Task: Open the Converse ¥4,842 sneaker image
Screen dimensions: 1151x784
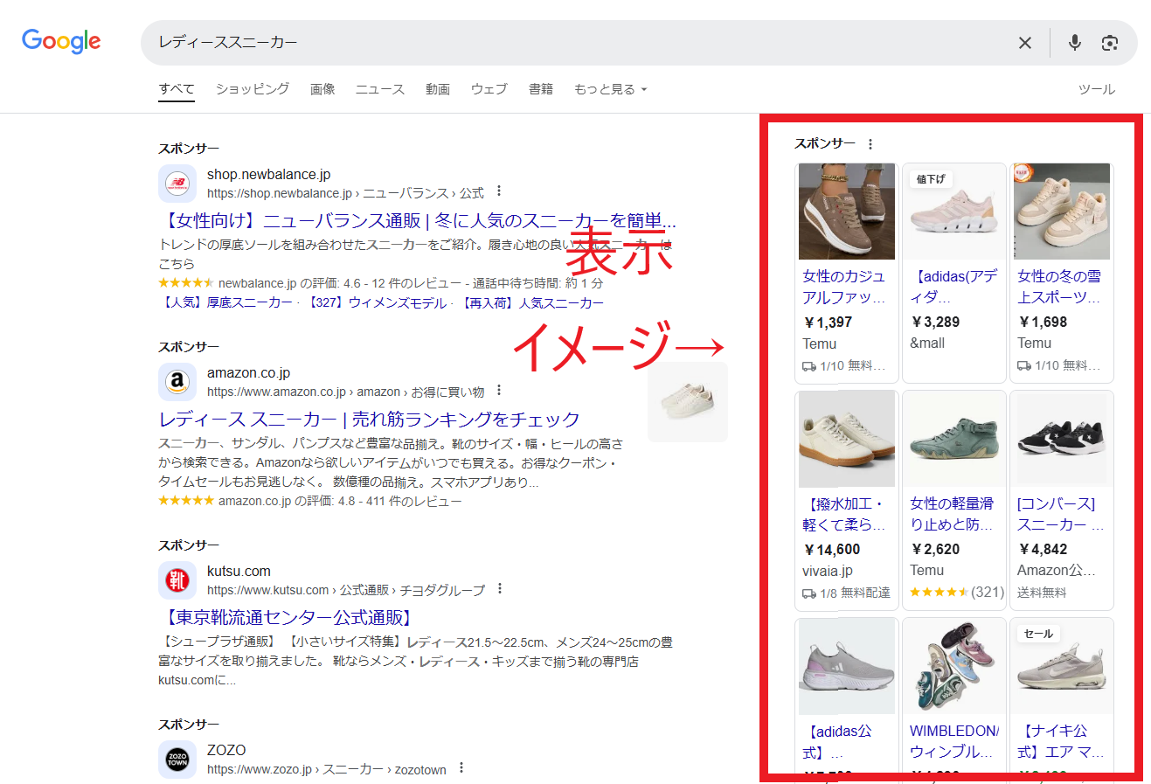Action: click(1062, 439)
